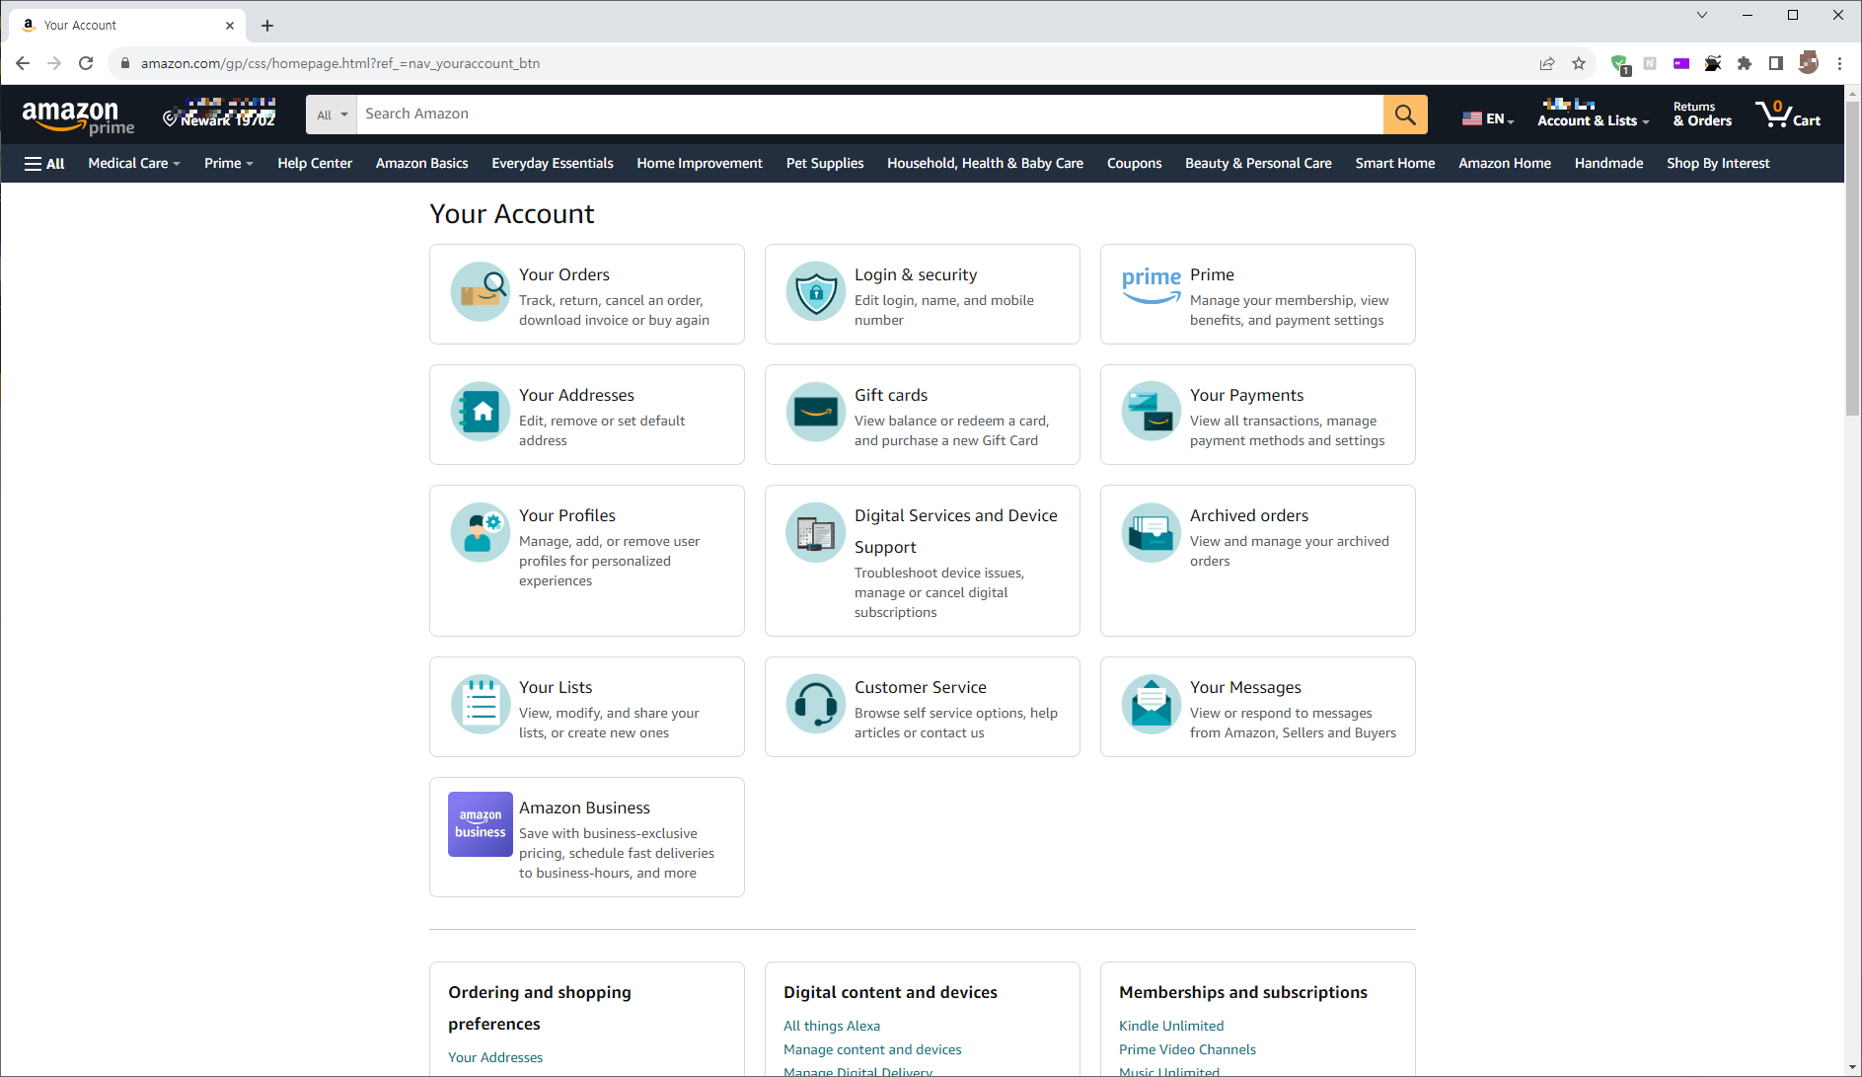Click the Digital Services device icon
Image resolution: width=1862 pixels, height=1077 pixels.
[x=816, y=533]
